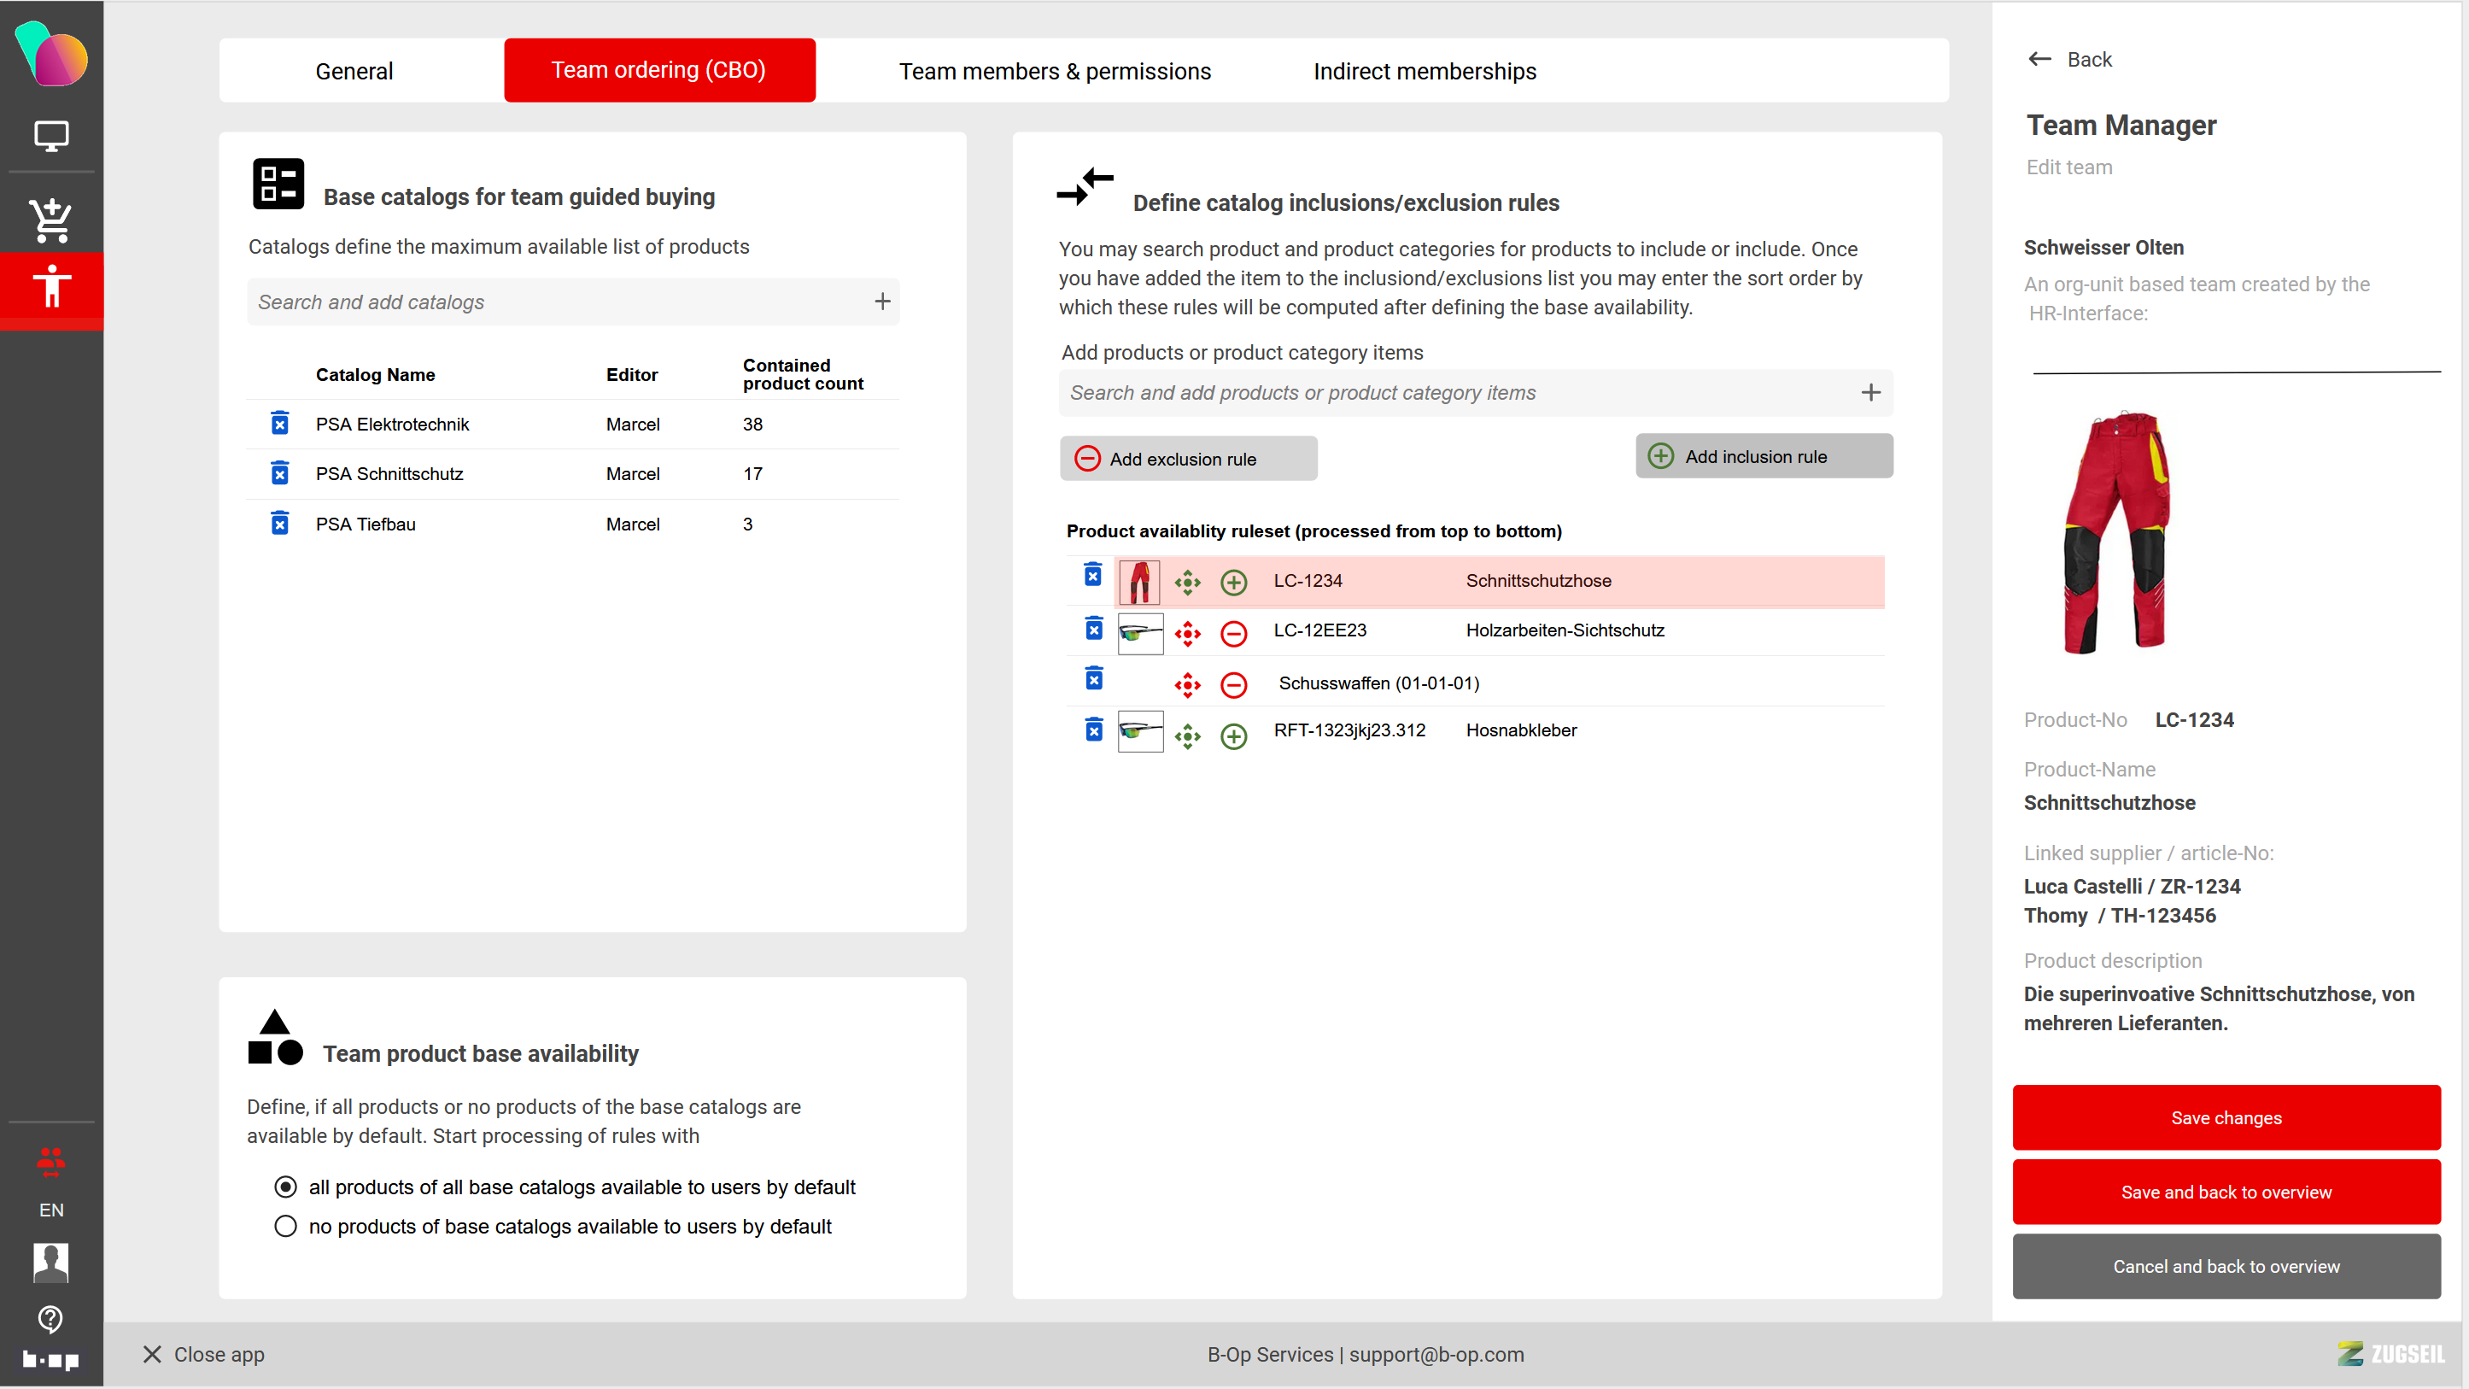The width and height of the screenshot is (2469, 1389).
Task: Select all products available by default
Action: coord(285,1187)
